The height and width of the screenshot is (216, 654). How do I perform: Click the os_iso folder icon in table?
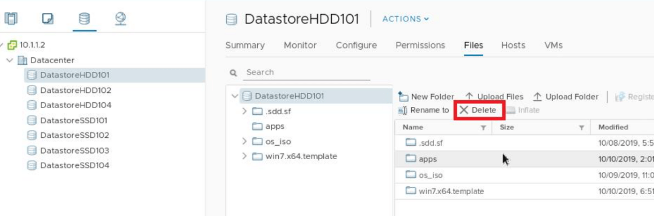[411, 175]
